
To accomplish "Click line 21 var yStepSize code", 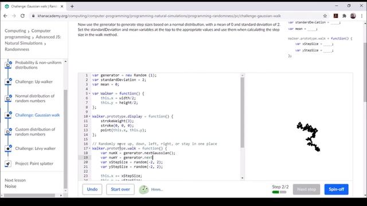I will click(x=131, y=167).
